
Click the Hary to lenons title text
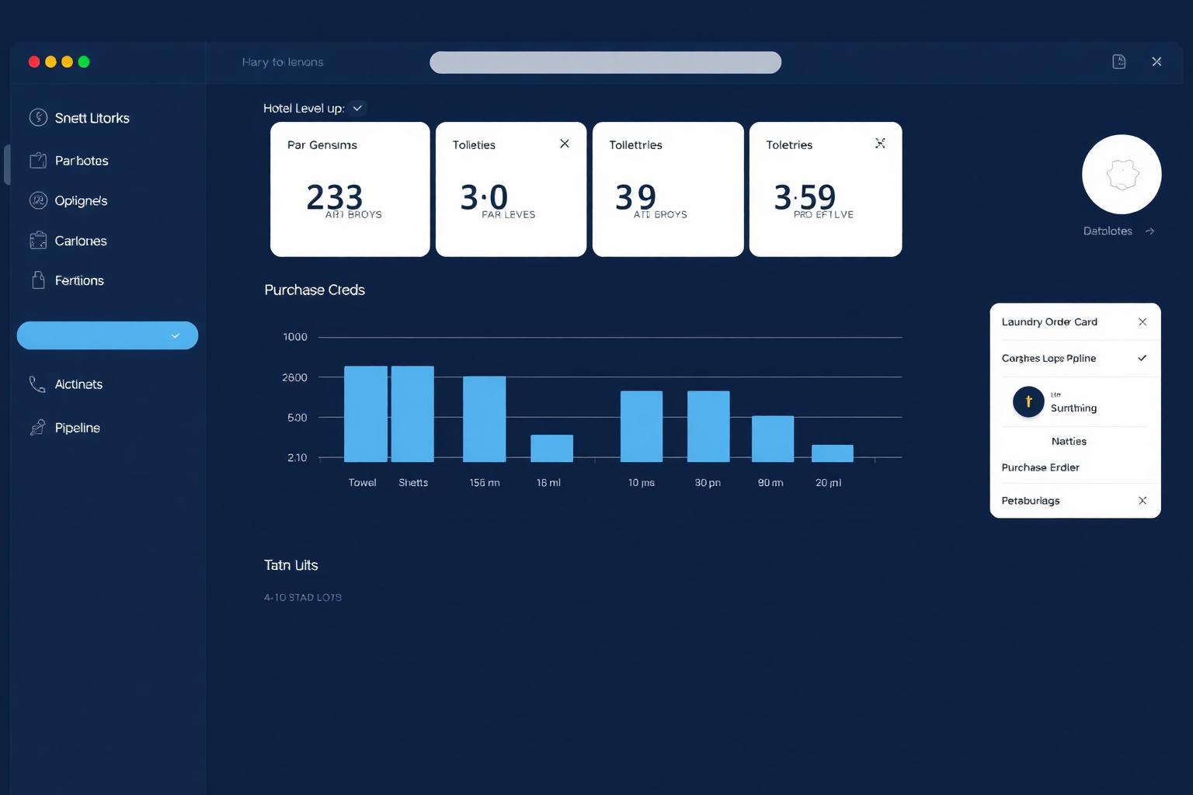coord(283,62)
